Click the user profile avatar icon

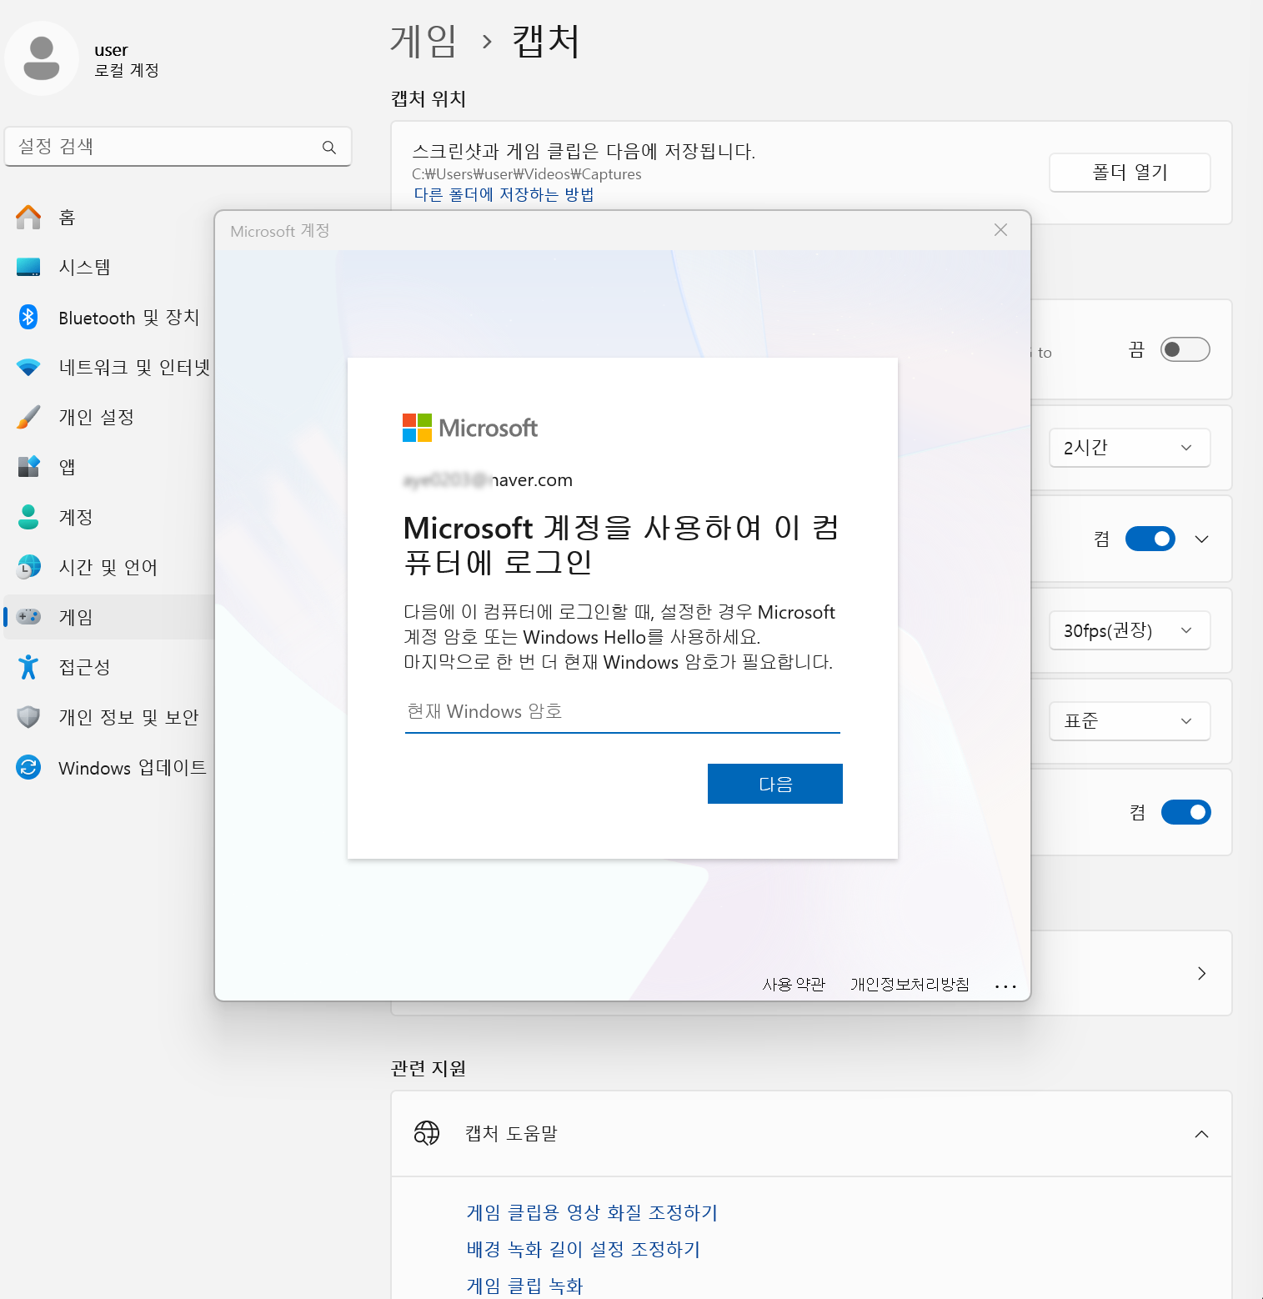pyautogui.click(x=42, y=58)
